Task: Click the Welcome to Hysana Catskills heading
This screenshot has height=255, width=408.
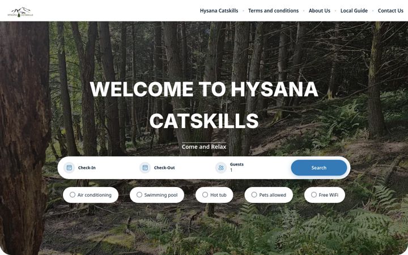Action: coord(204,105)
